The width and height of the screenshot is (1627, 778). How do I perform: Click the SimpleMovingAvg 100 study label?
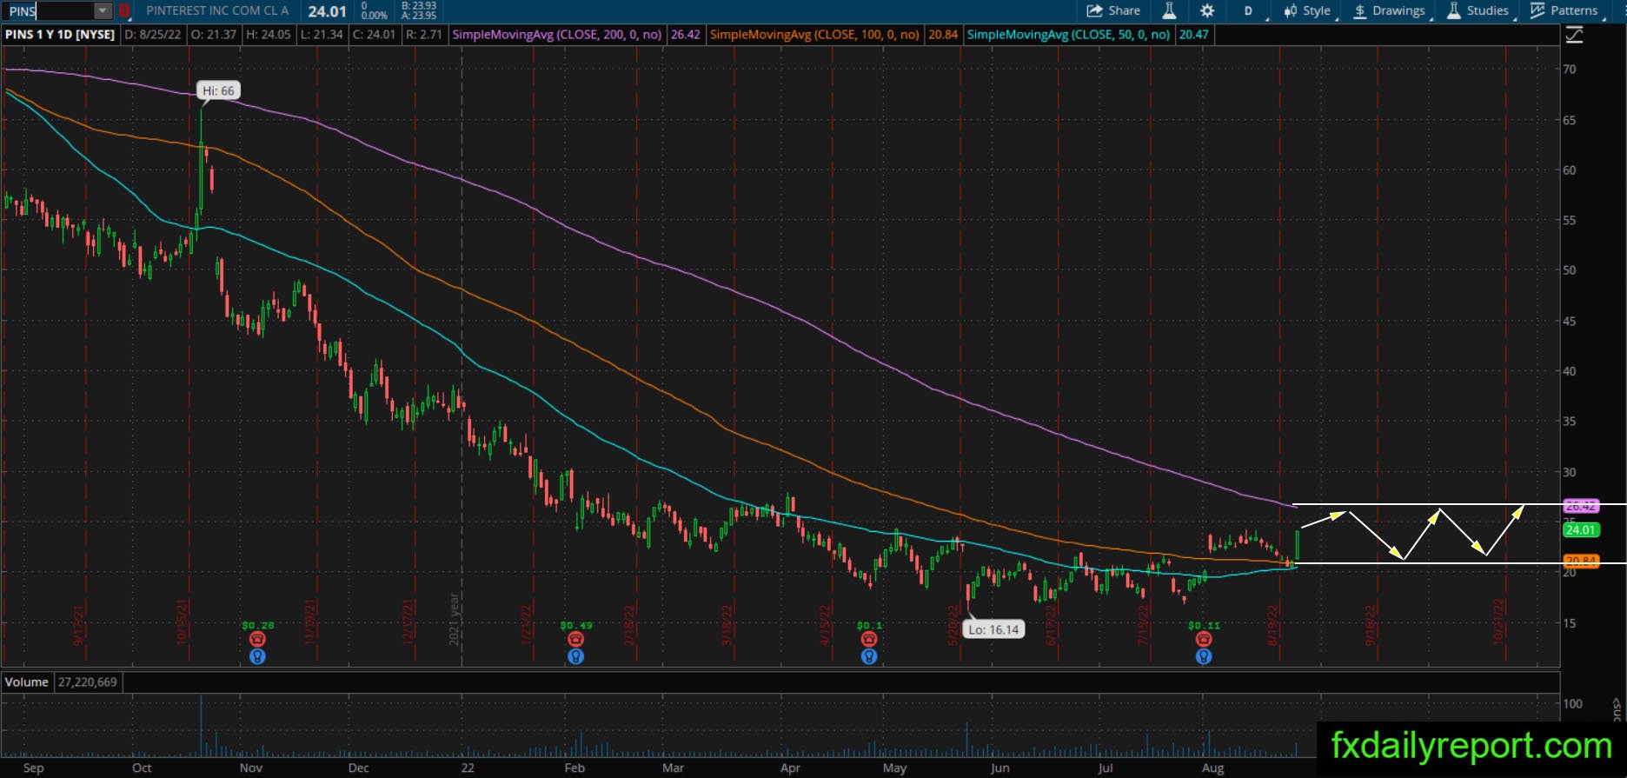point(814,35)
